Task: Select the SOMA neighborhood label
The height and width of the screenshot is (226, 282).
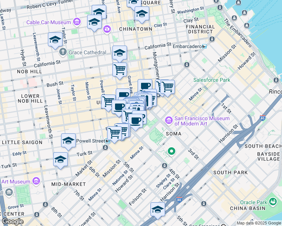Action: pyautogui.click(x=173, y=134)
